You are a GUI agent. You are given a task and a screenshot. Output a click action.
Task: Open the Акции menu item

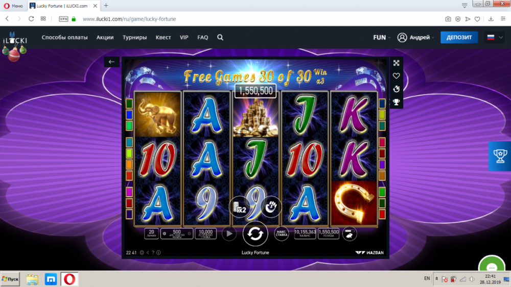tap(105, 37)
